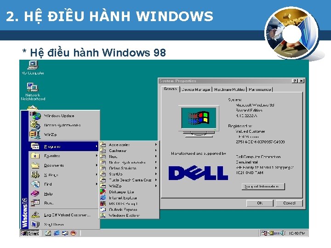331x248 pixels.
Task: Click the first Quick Launch icon beside Start
Action: (x=48, y=233)
